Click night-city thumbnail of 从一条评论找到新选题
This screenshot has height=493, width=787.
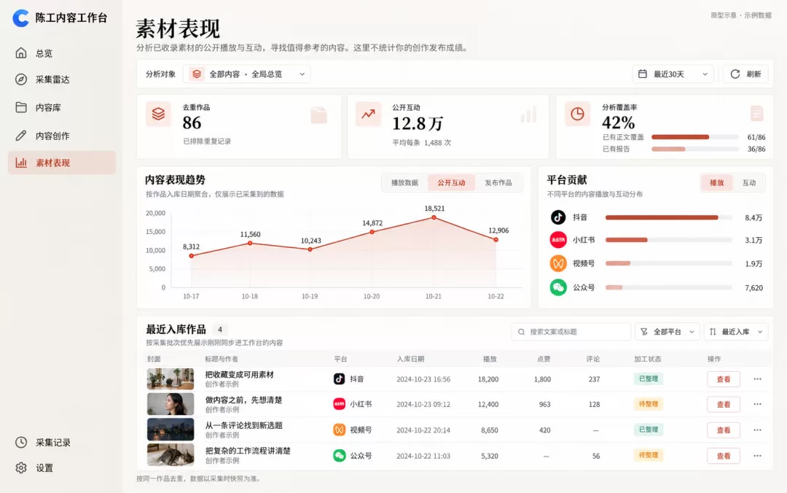pyautogui.click(x=170, y=429)
